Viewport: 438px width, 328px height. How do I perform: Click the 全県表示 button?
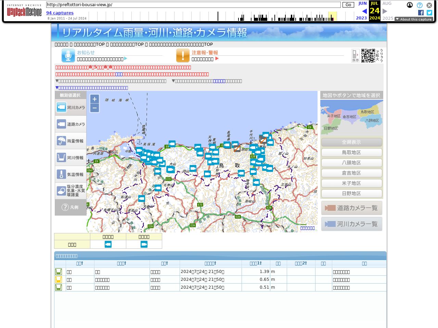click(x=351, y=142)
